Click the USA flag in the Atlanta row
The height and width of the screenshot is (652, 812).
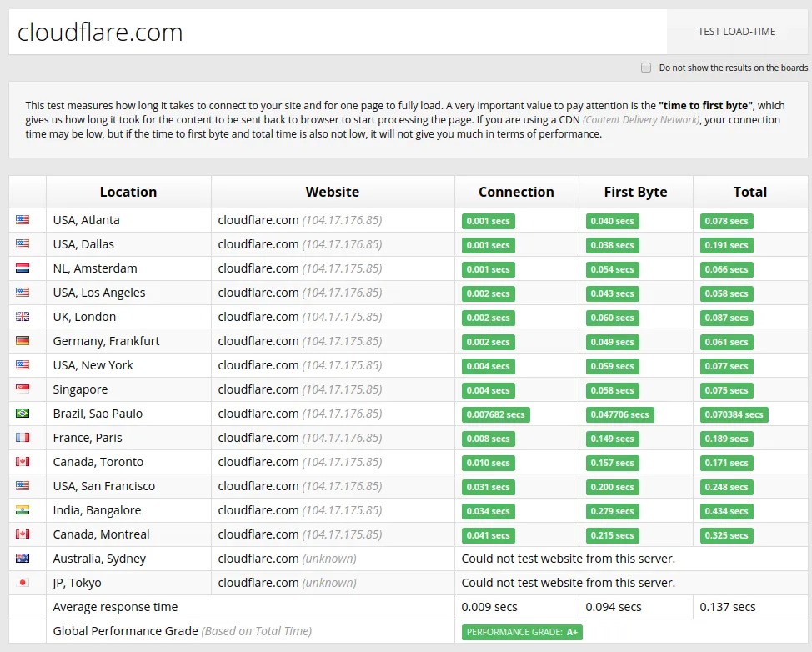point(23,219)
